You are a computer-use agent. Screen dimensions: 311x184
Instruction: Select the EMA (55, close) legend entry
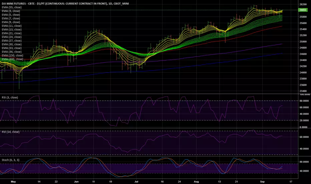pyautogui.click(x=12, y=7)
